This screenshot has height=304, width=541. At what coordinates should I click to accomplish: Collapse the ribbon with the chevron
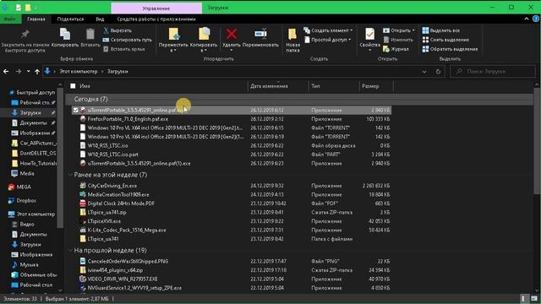pos(527,19)
